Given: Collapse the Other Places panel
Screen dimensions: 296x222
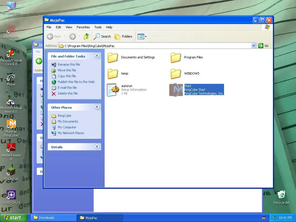Looking at the screenshot, I should coord(97,107).
